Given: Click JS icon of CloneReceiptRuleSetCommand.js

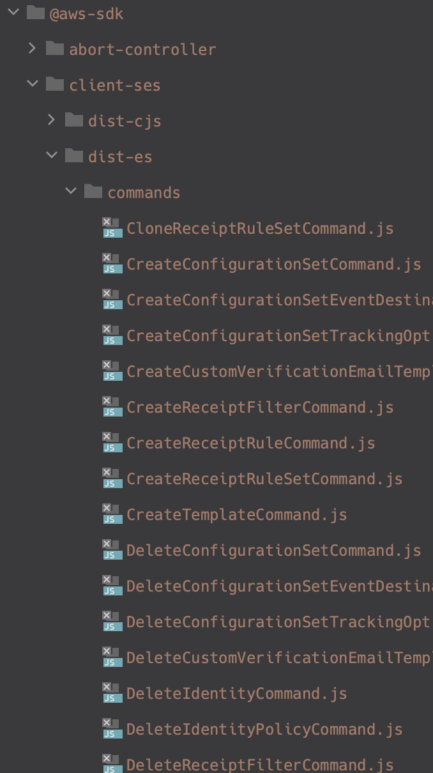Looking at the screenshot, I should (112, 228).
